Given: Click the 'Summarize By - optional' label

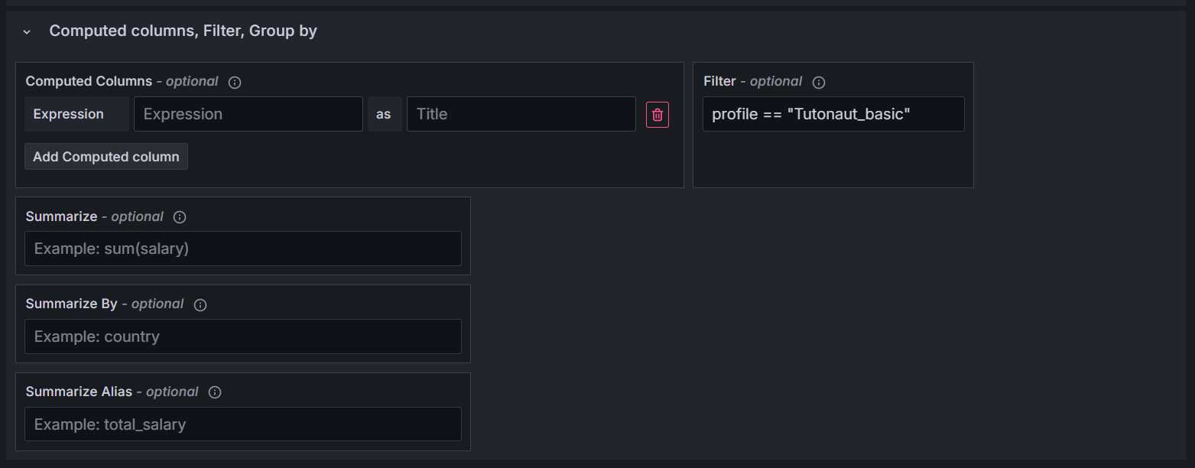Looking at the screenshot, I should [x=105, y=304].
